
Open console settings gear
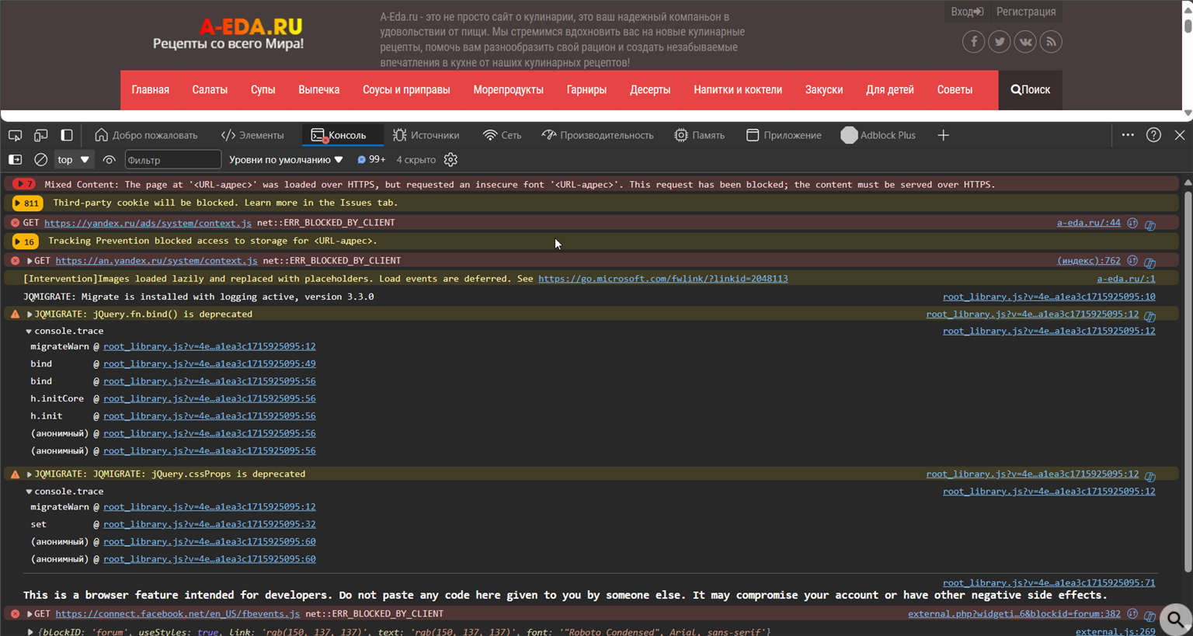tap(450, 160)
